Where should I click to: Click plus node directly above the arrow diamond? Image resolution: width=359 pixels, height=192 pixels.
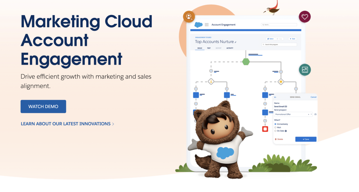[x=211, y=71]
